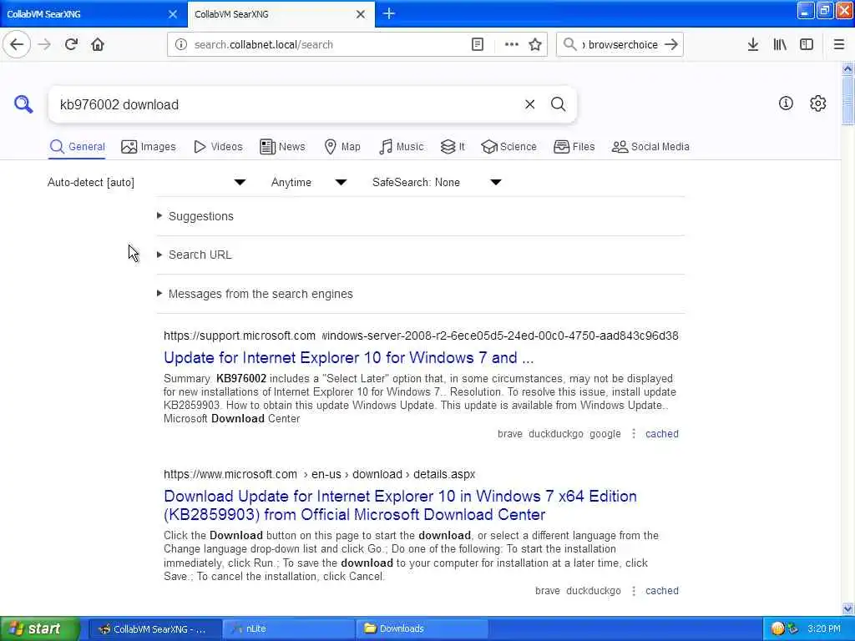Click the taskbar clock showing 3:20 PM
855x641 pixels.
pyautogui.click(x=823, y=628)
